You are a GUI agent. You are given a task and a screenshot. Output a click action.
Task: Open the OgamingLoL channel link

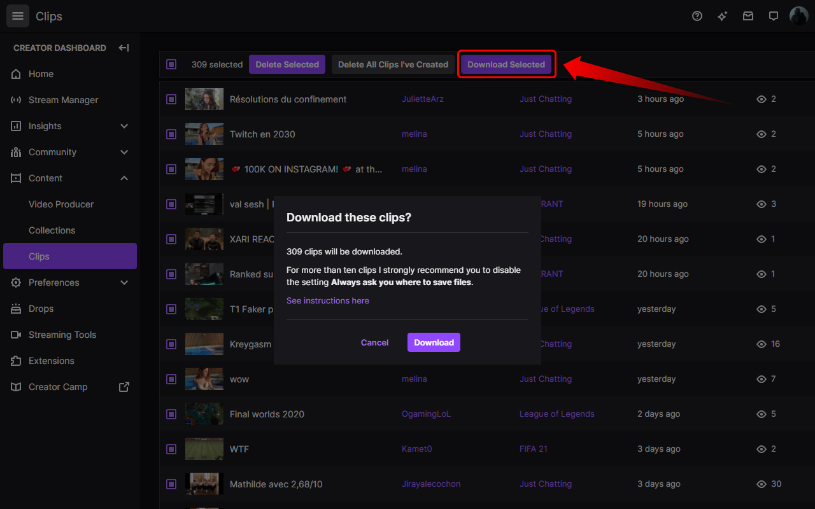coord(426,414)
